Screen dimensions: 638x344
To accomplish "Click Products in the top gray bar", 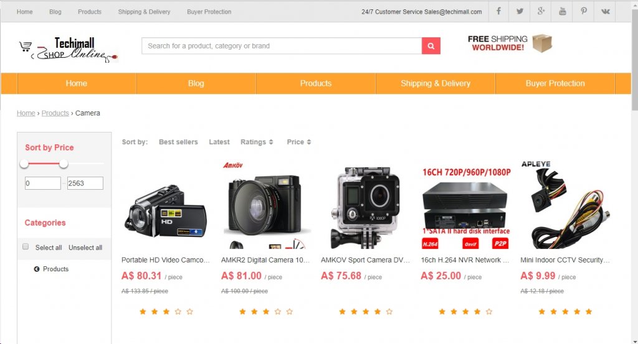I will pyautogui.click(x=90, y=12).
